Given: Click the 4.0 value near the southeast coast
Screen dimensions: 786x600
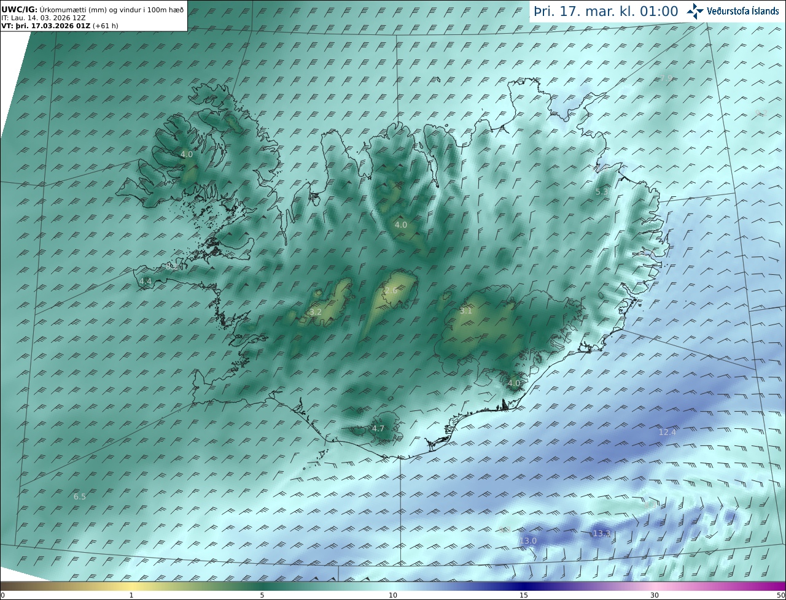Looking at the screenshot, I should click(x=513, y=383).
